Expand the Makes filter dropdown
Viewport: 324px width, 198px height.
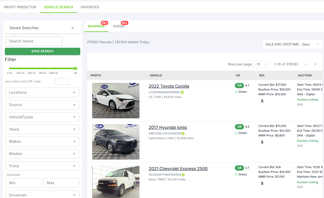pyautogui.click(x=42, y=141)
